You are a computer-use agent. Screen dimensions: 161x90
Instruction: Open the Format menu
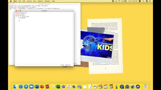(29, 1)
